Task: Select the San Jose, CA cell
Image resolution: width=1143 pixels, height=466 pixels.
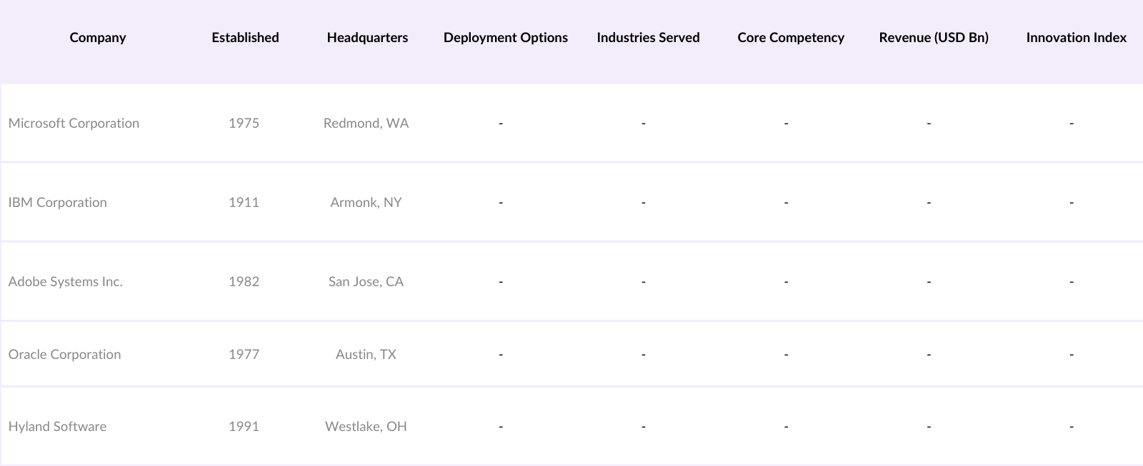Action: (x=366, y=282)
